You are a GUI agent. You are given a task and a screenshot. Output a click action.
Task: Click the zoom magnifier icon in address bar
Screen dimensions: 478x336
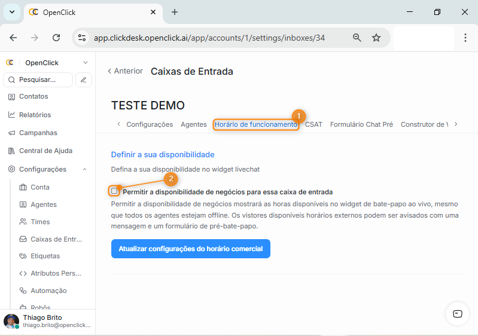click(x=357, y=38)
